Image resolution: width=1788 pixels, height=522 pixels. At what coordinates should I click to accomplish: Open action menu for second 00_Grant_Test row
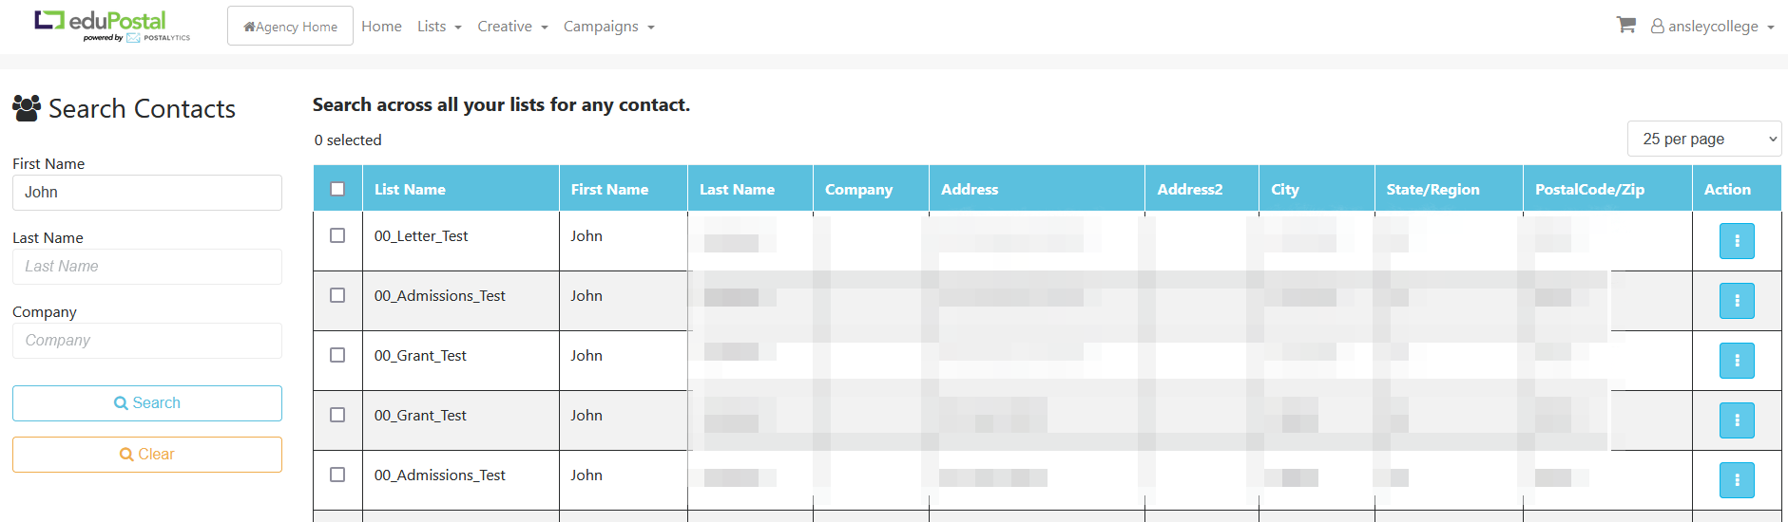coord(1737,420)
